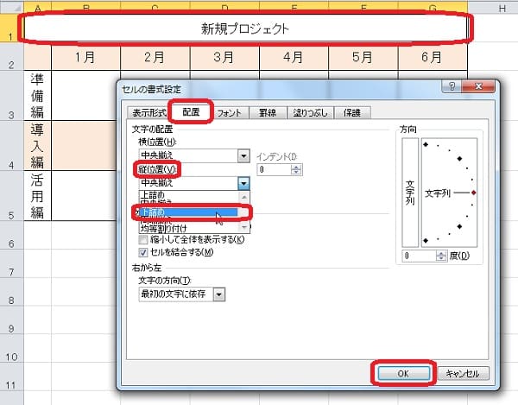Switch to the フォント tab
Screen dimensions: 518x405
(x=229, y=113)
